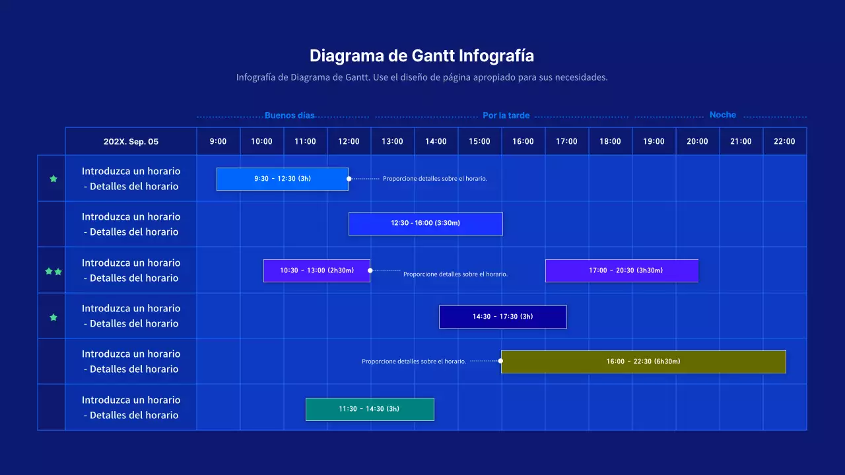The width and height of the screenshot is (845, 475).
Task: Toggle the 11:30 - 14:30 teal bar
Action: pos(370,409)
